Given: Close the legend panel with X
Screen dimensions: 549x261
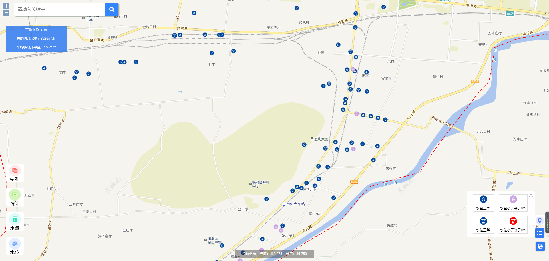Looking at the screenshot, I should coord(531,195).
